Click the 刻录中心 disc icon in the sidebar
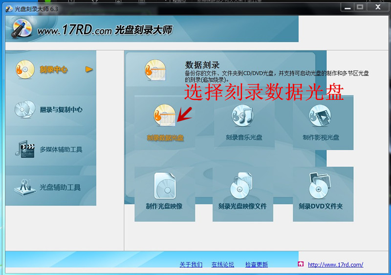The height and width of the screenshot is (275, 391). 25,69
